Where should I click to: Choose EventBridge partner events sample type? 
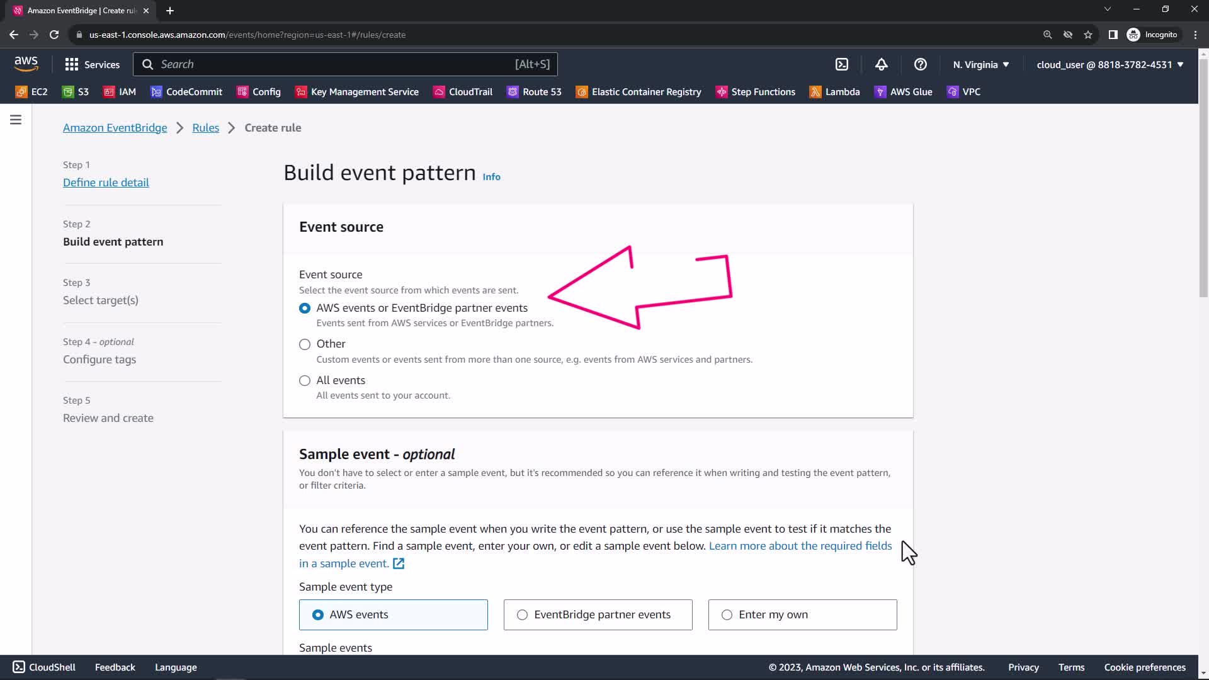click(x=522, y=615)
